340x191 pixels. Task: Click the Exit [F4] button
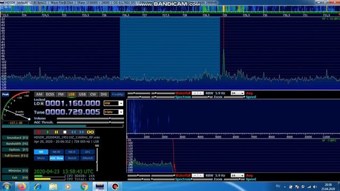tap(15, 178)
